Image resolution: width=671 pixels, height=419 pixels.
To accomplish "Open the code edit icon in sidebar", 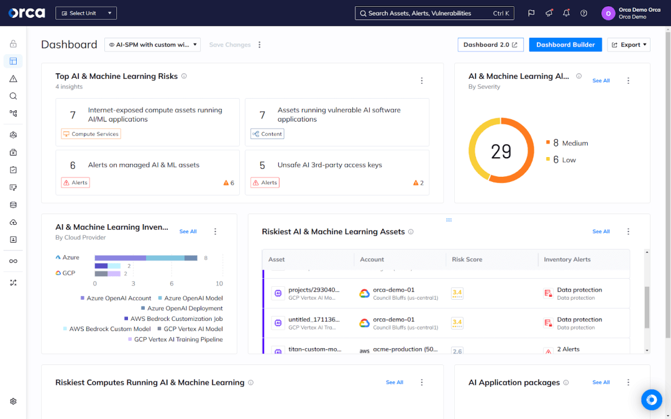I will 13,187.
